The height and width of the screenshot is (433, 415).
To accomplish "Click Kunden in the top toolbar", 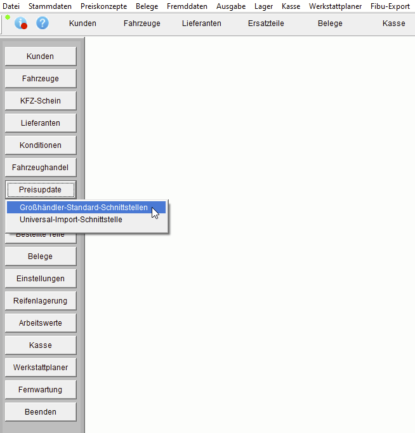I will click(82, 23).
